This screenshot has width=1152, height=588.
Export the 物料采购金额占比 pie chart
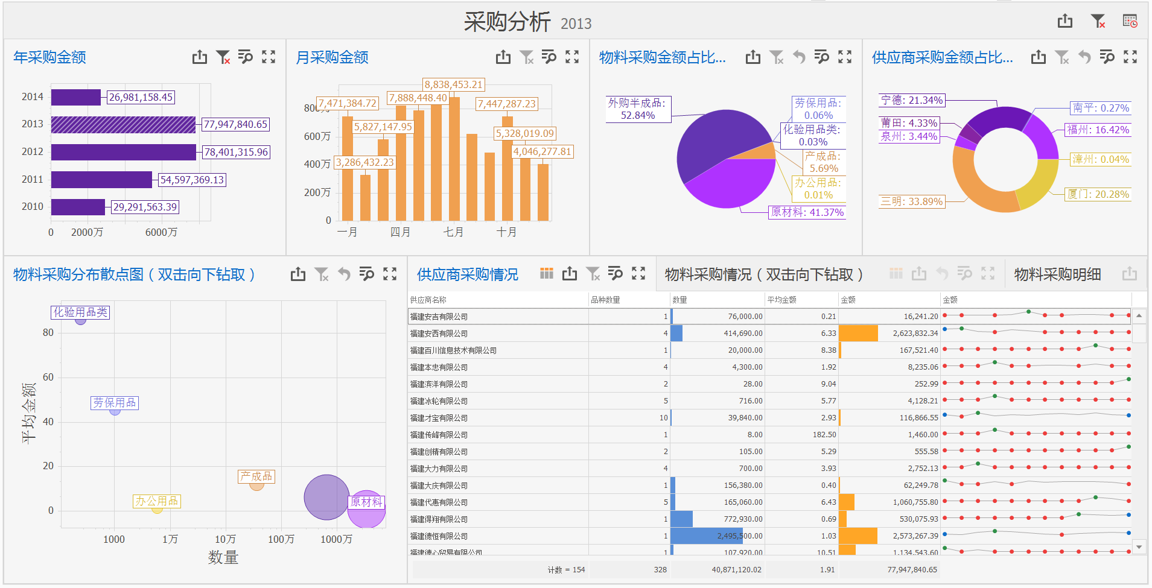[753, 57]
